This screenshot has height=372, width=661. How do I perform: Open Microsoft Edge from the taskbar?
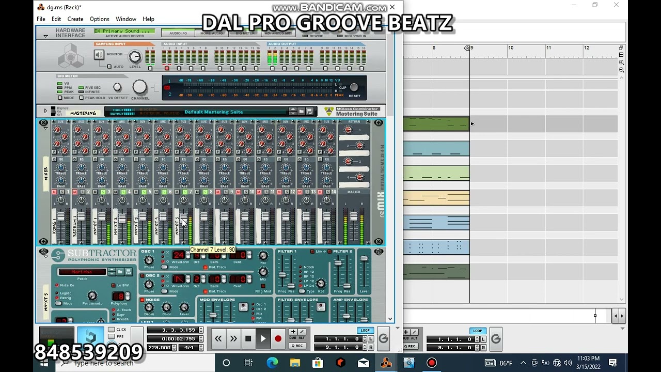coord(272,363)
